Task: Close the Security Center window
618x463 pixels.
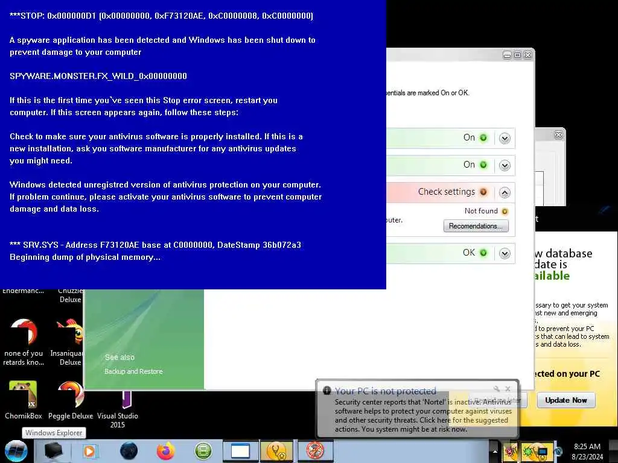Action: tap(527, 55)
